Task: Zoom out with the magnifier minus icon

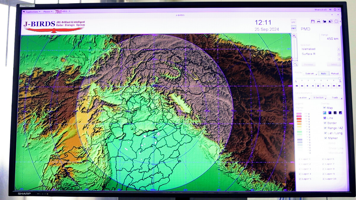Action: (295, 64)
